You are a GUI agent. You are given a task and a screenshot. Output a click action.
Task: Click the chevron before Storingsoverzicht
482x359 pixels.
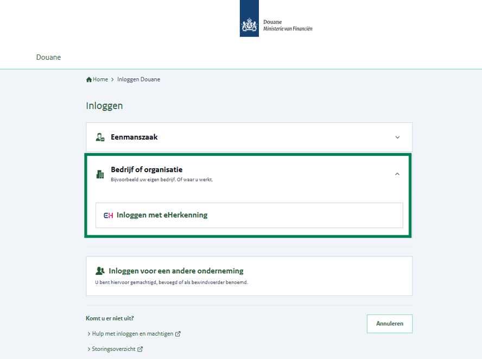[x=89, y=349]
